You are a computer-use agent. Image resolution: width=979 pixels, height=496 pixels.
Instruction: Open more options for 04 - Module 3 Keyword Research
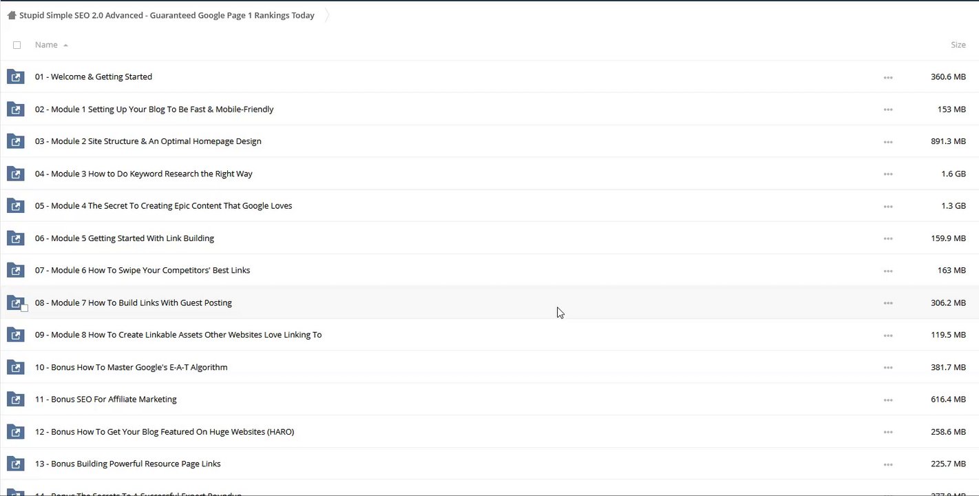point(887,174)
